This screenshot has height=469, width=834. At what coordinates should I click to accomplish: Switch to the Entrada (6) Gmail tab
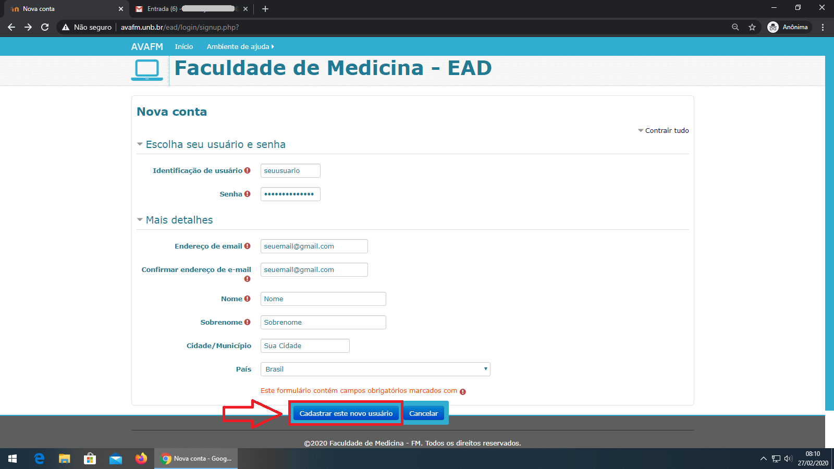tap(188, 9)
